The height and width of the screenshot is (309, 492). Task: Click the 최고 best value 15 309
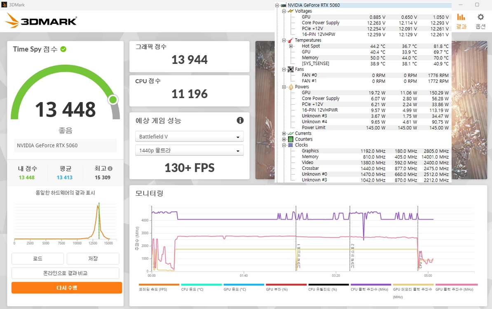coord(103,178)
